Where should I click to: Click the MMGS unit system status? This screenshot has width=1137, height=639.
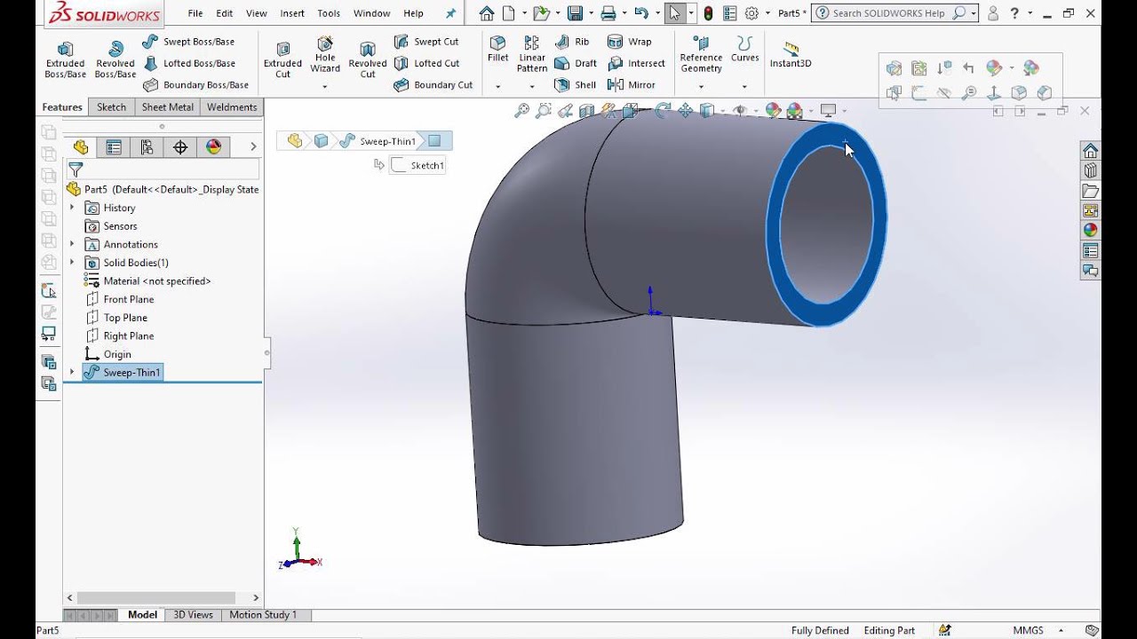click(1028, 630)
